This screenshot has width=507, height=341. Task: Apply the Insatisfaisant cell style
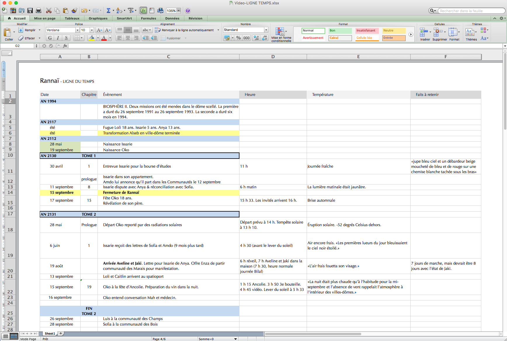click(367, 31)
